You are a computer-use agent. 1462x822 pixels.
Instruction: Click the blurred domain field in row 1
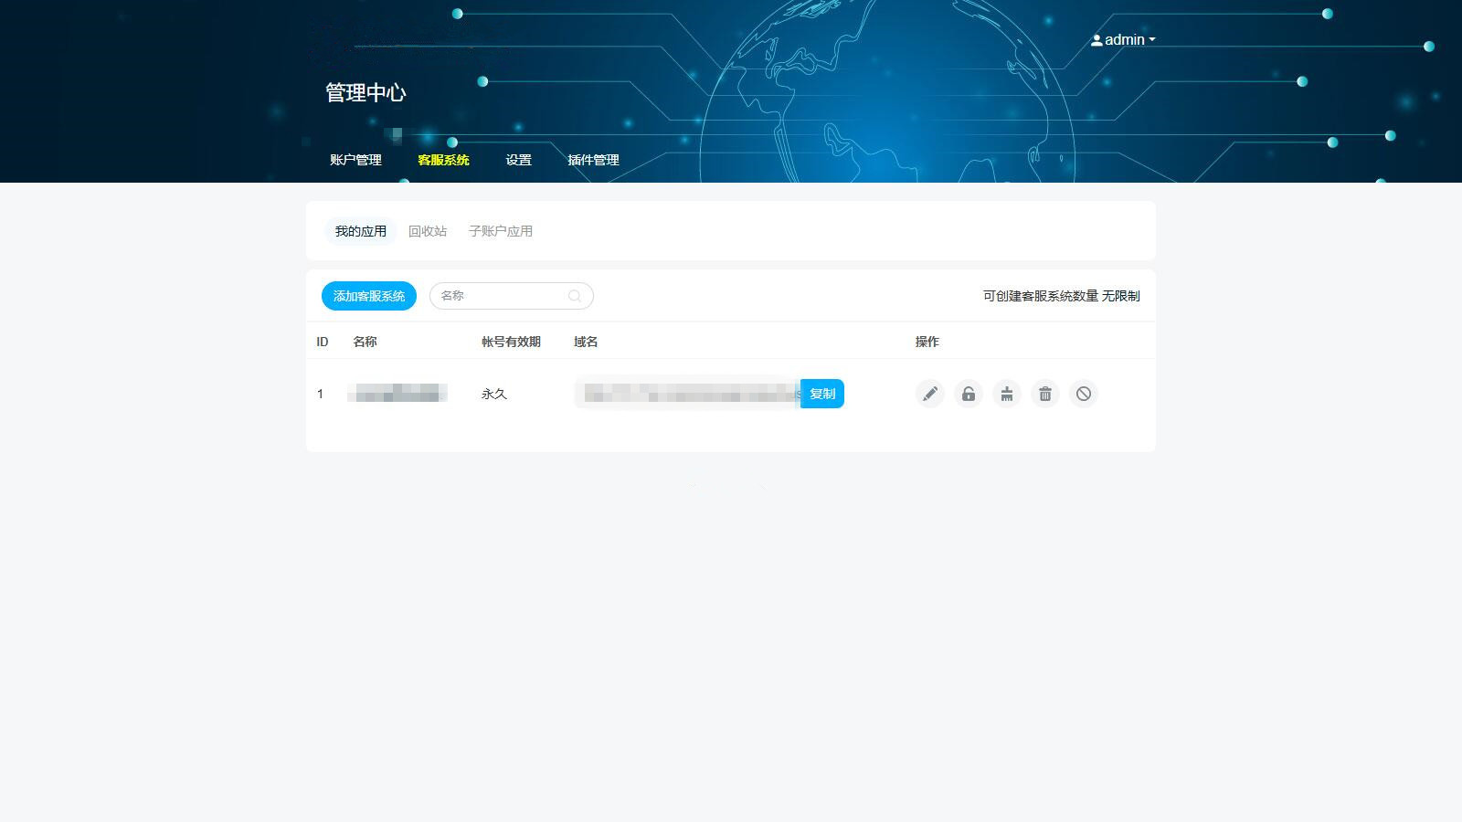click(687, 394)
